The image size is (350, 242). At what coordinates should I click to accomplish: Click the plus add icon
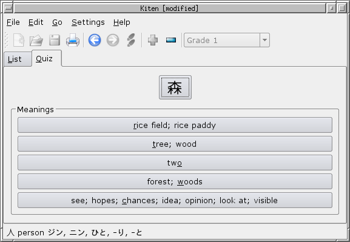point(153,40)
